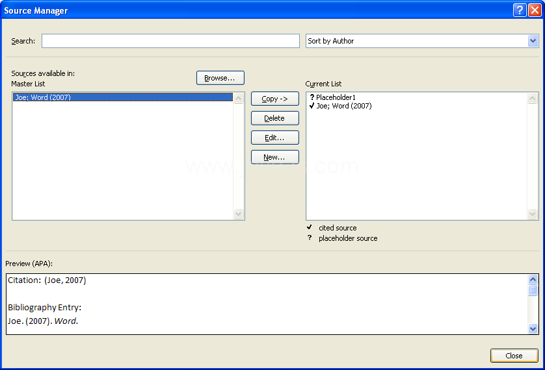Image resolution: width=545 pixels, height=370 pixels.
Task: Click the Preview pane scrollbar thumb
Action: click(533, 290)
